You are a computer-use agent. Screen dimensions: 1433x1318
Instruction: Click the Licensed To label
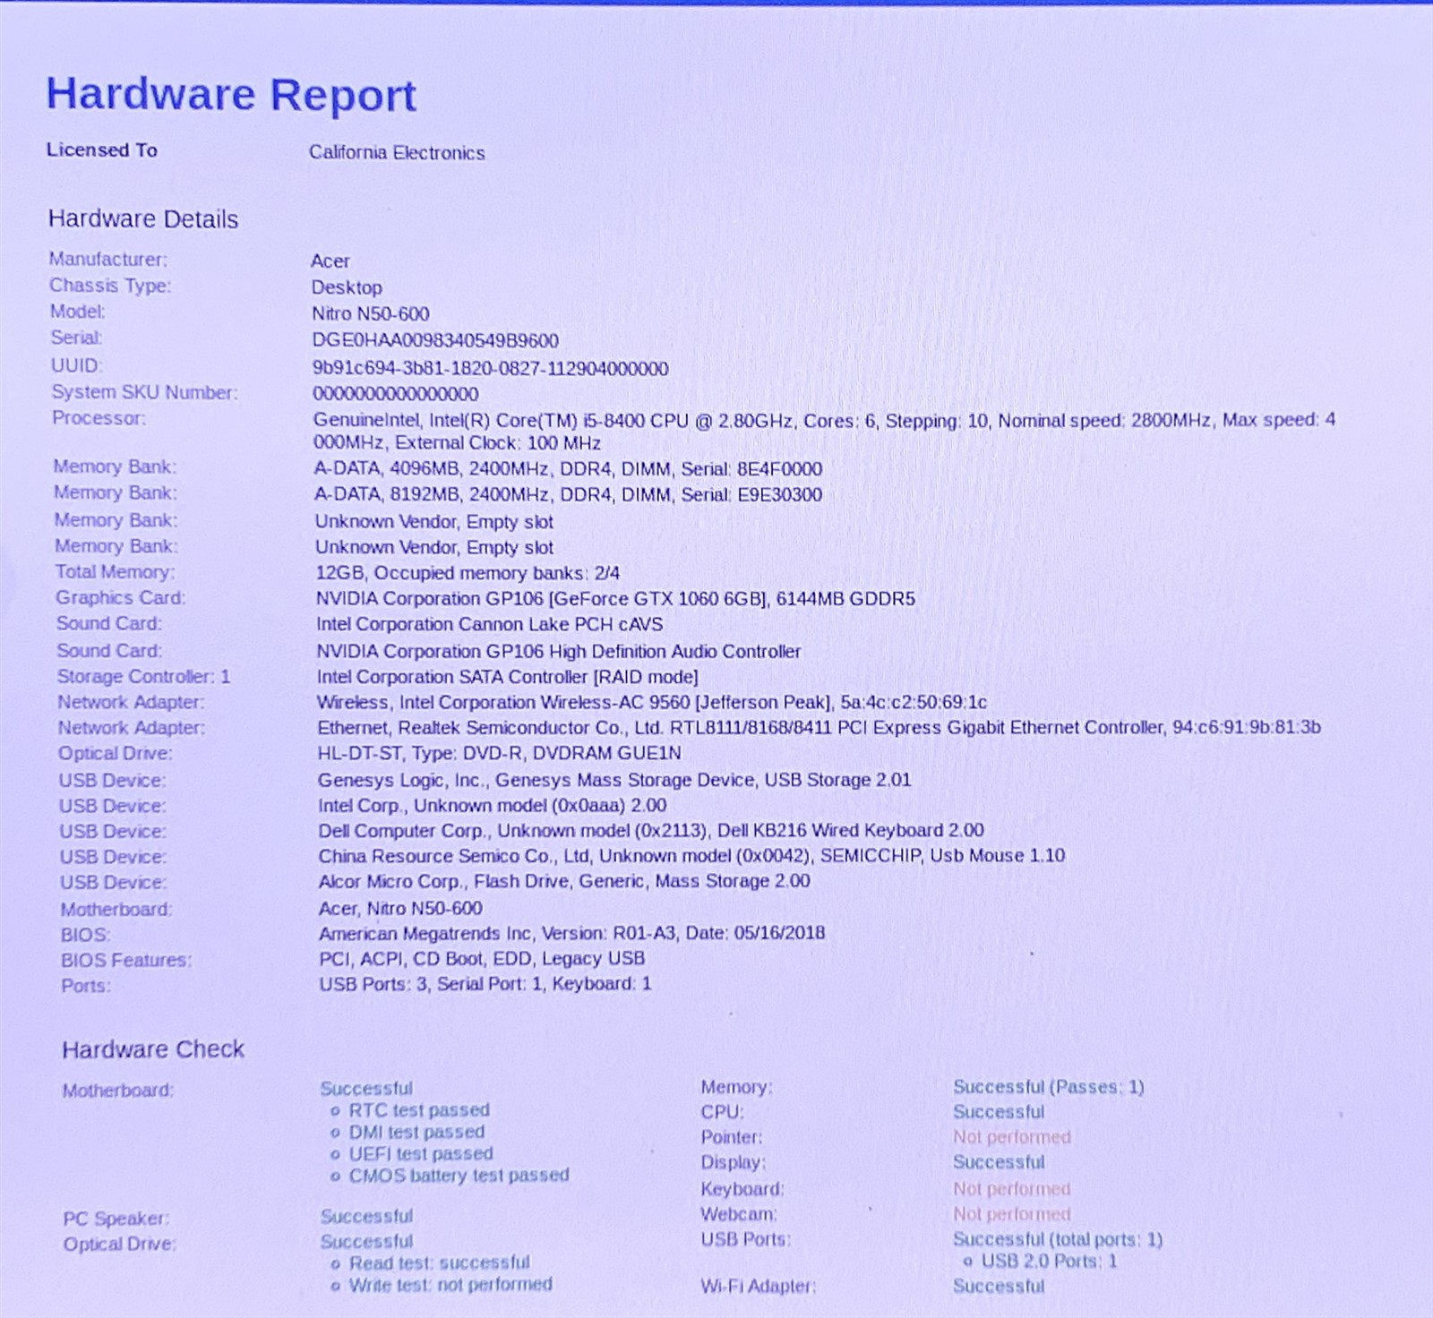coord(102,150)
